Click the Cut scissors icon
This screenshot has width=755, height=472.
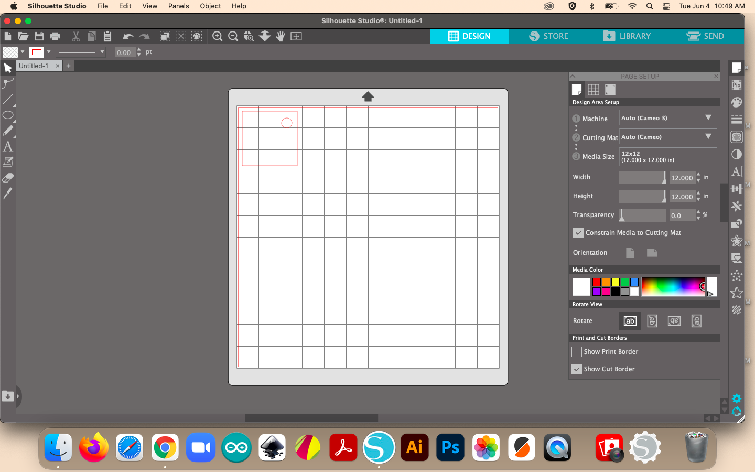pos(75,36)
